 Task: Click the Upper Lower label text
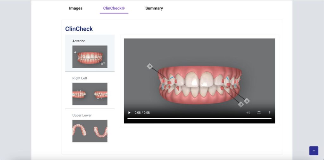point(82,116)
